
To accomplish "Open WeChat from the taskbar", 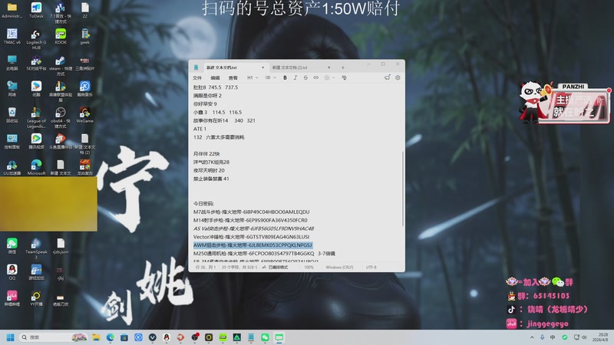I will click(265, 337).
